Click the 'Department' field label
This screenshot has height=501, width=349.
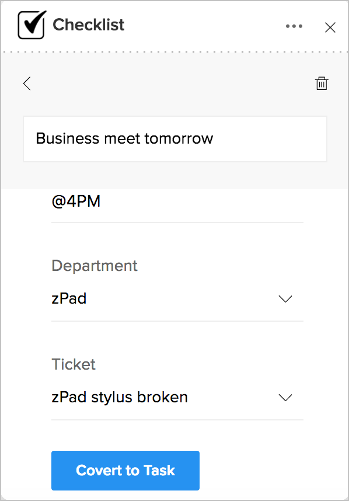click(x=95, y=266)
